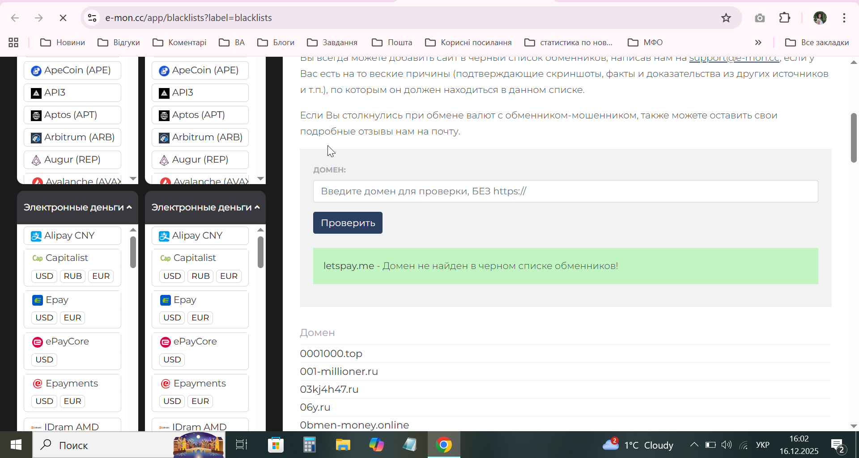The height and width of the screenshot is (458, 859).
Task: Select ApeCoin (APE) in the left list
Action: [72, 70]
